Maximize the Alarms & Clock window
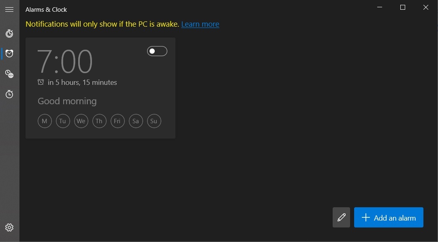This screenshot has width=438, height=242. coord(402,7)
